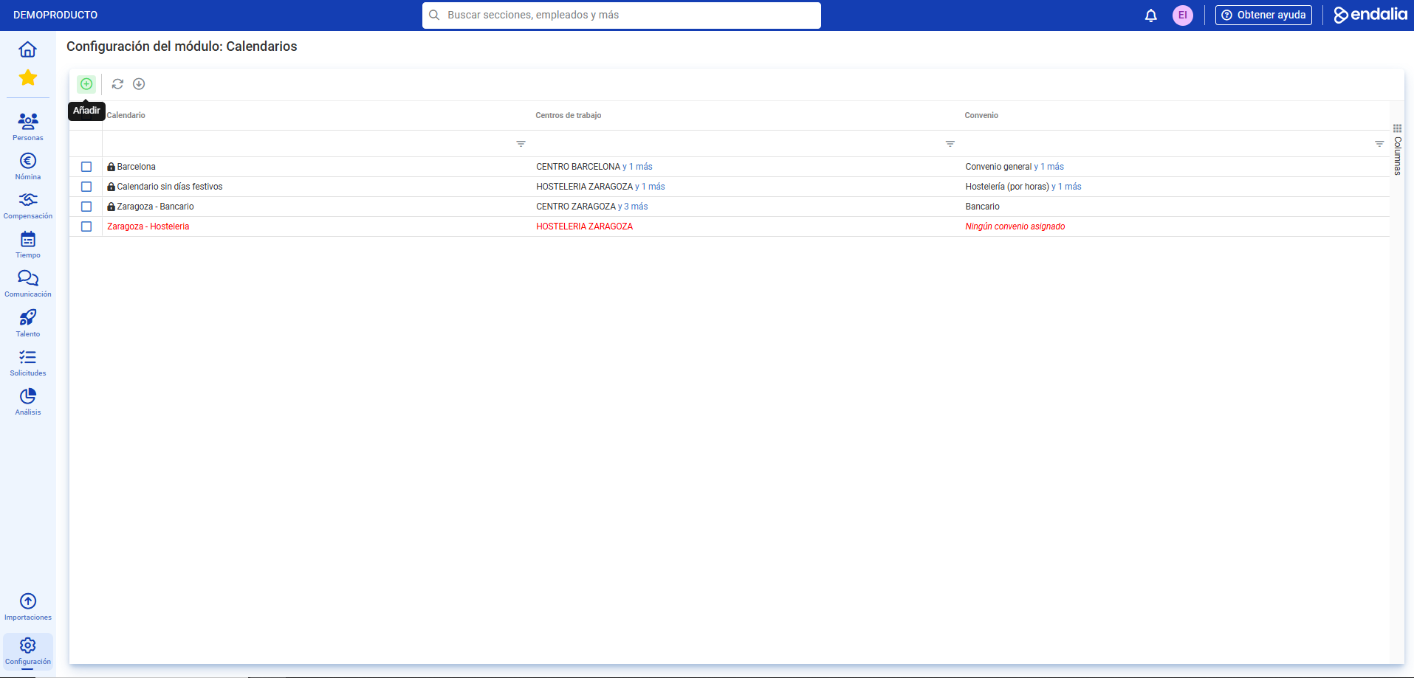
Task: Open the Configuración section
Action: pyautogui.click(x=28, y=651)
